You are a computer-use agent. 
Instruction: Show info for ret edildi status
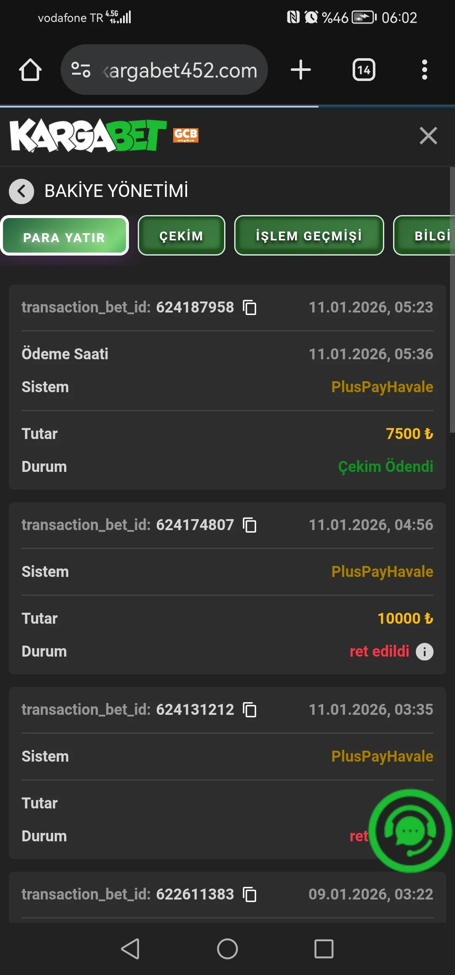424,652
